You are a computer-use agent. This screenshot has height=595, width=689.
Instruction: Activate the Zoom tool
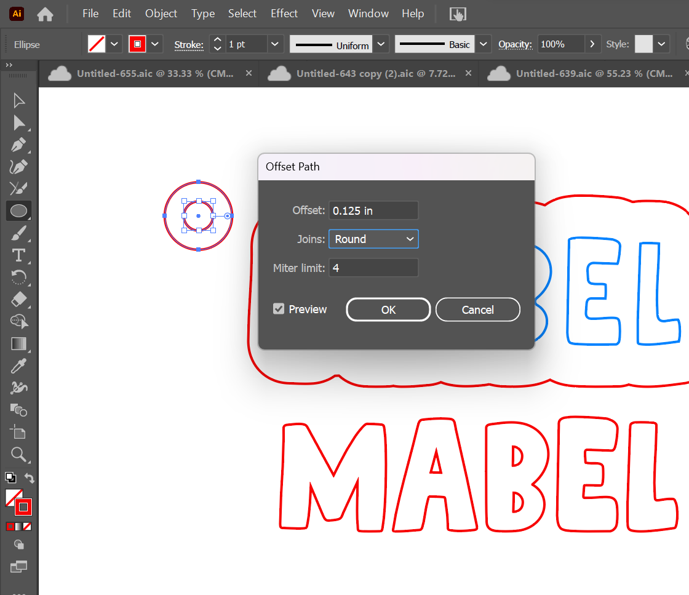click(x=19, y=455)
